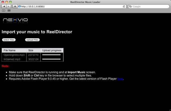Click the 'Import your music to ReelDirector' heading
The image size is (171, 111).
tap(37, 32)
